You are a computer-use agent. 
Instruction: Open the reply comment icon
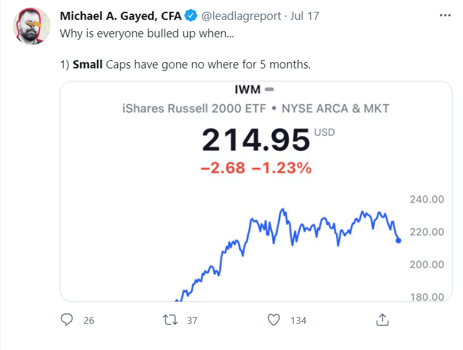[x=66, y=320]
